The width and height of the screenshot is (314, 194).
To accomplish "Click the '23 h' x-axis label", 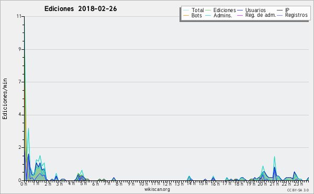I will [298, 184].
